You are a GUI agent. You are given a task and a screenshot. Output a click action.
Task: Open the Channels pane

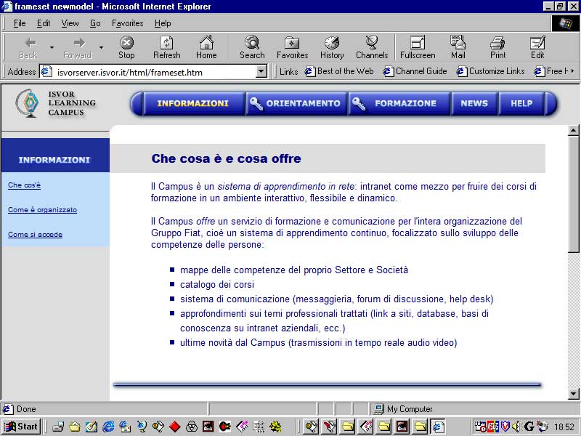click(x=372, y=47)
